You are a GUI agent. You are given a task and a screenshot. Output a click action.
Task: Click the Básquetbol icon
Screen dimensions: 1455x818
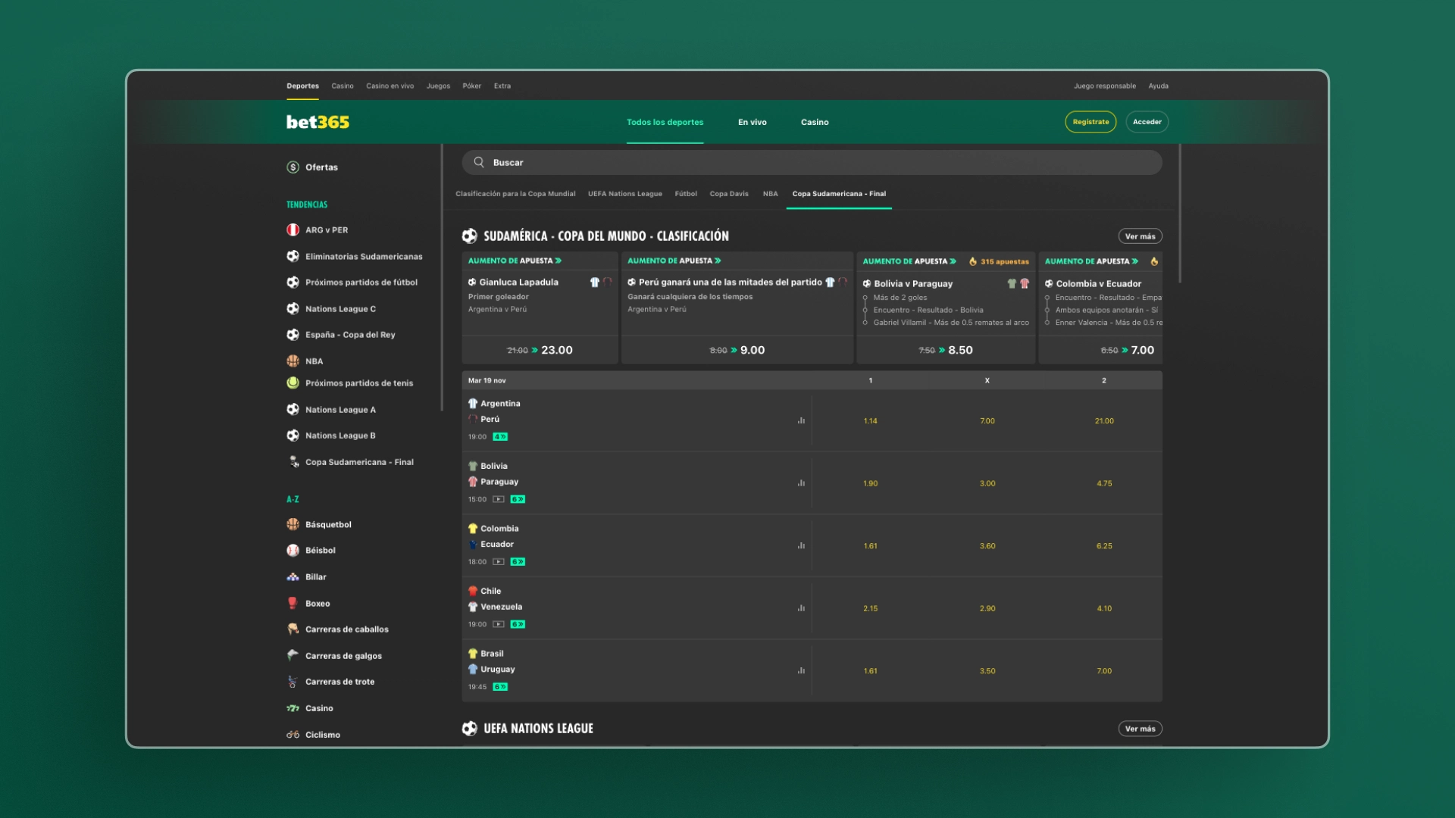[293, 524]
